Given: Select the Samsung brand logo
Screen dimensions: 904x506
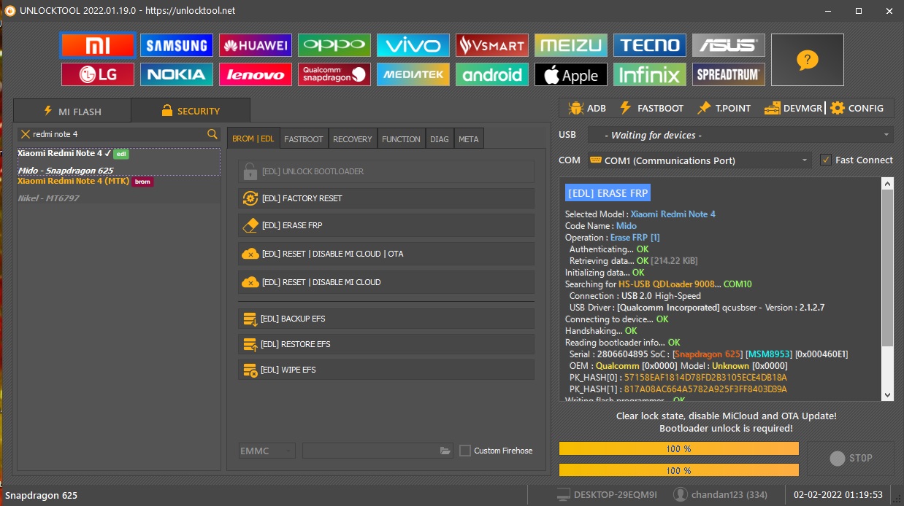Looking at the screenshot, I should [x=177, y=45].
